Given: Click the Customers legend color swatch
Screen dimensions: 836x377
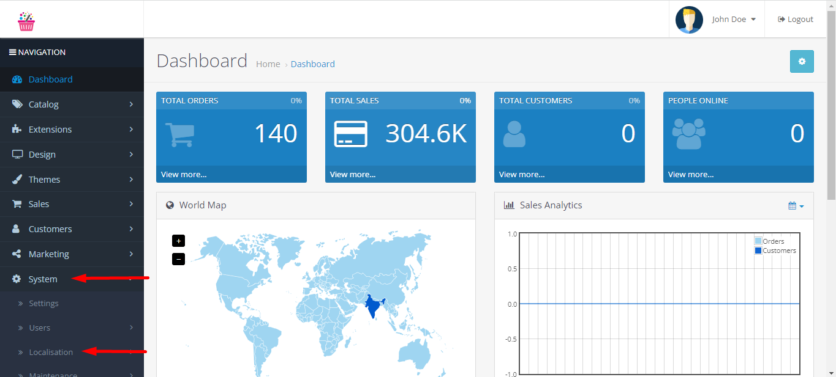Looking at the screenshot, I should pyautogui.click(x=758, y=251).
